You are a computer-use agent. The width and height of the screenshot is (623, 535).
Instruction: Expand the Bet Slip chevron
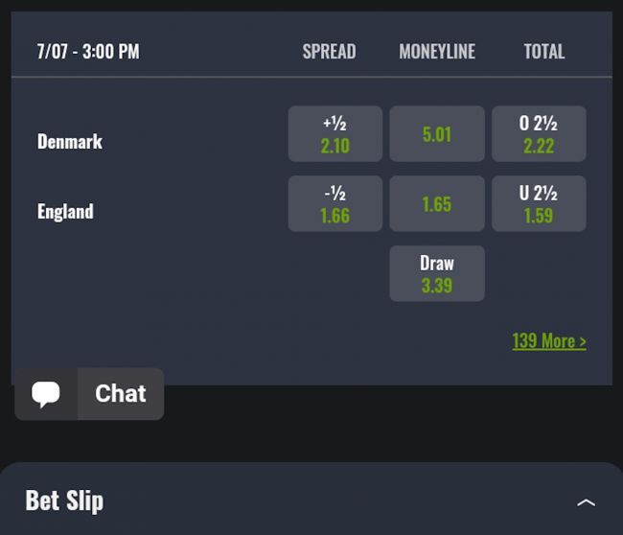tap(586, 501)
